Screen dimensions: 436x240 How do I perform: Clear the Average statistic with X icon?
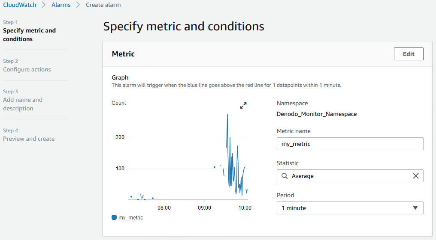[416, 176]
